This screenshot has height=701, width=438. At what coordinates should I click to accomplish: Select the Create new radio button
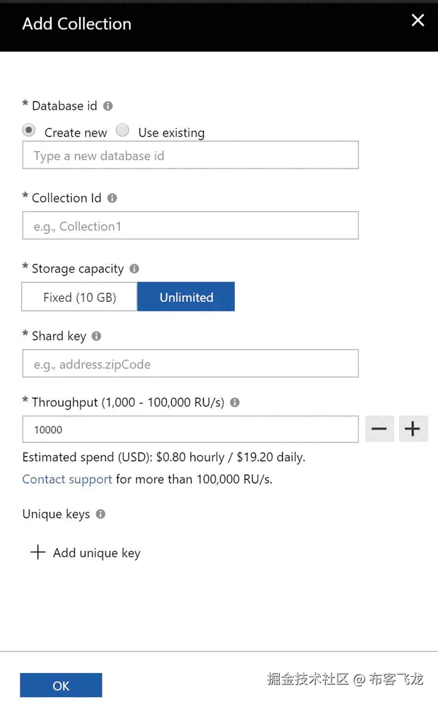[x=28, y=130]
